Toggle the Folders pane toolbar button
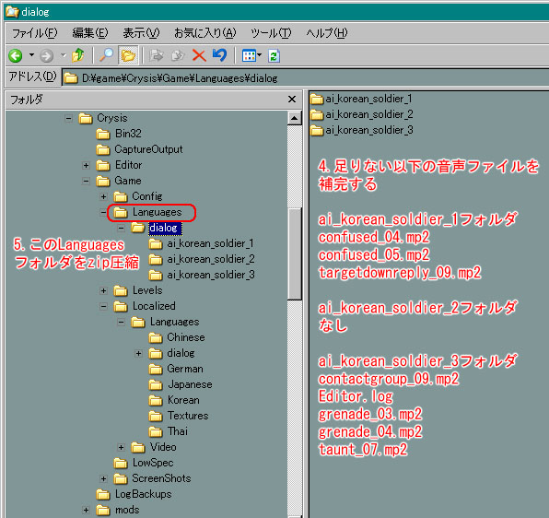The image size is (549, 518). tap(128, 55)
